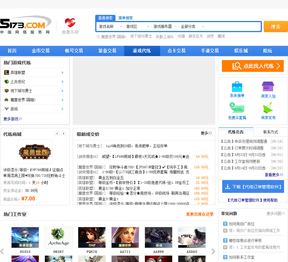Slide hot studios carousel to the left

pos(2,251)
